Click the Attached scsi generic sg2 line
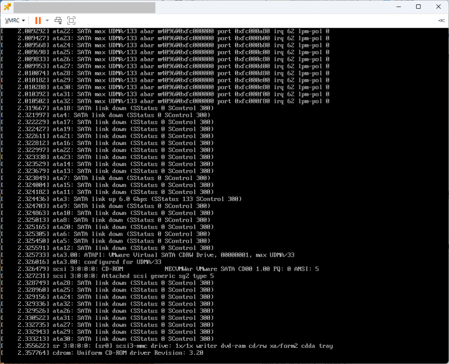 [107, 276]
